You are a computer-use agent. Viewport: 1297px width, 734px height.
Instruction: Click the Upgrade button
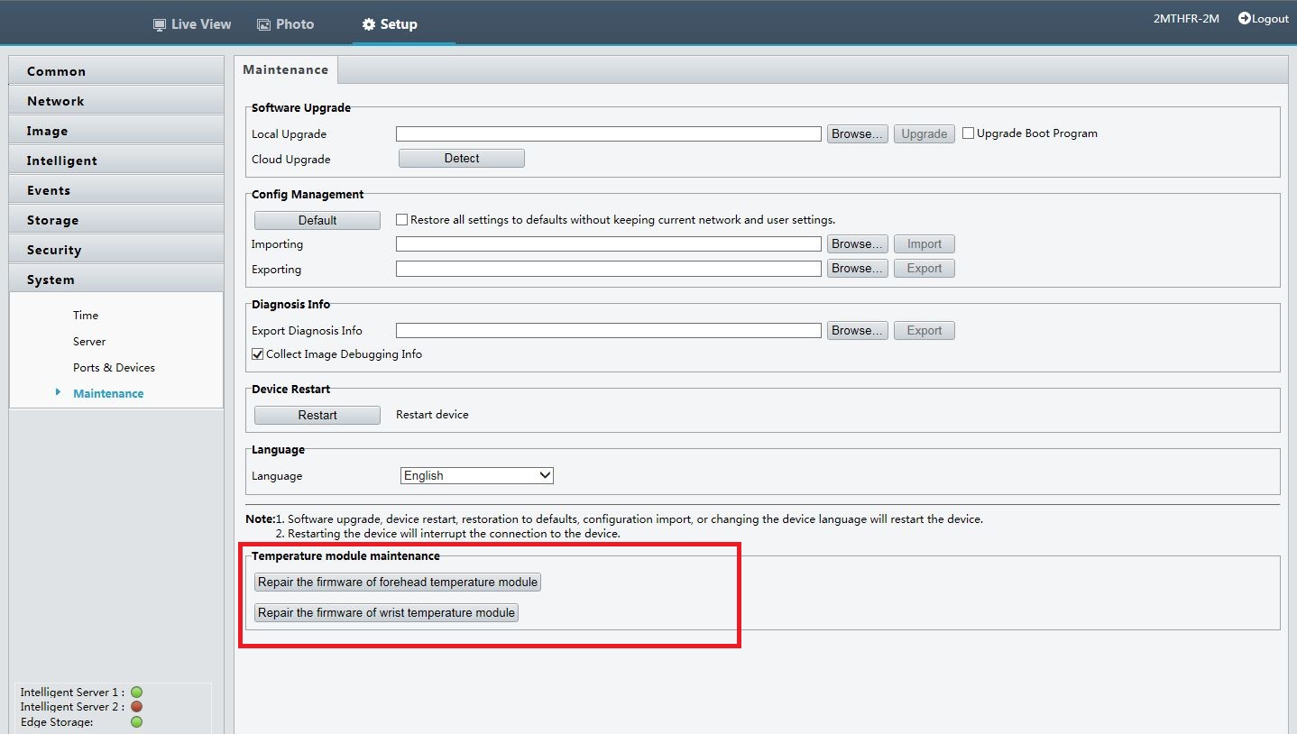[924, 133]
